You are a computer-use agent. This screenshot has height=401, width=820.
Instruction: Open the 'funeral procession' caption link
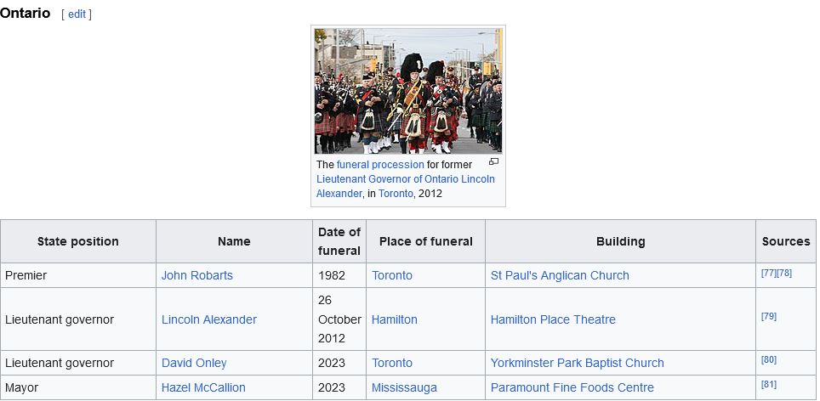380,165
